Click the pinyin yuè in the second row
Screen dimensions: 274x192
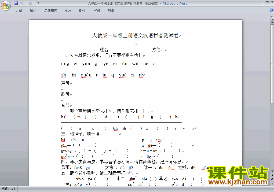click(x=123, y=75)
